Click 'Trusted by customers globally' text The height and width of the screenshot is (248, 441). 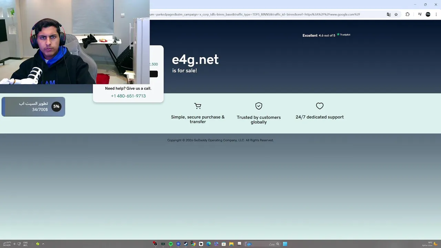coord(259,120)
